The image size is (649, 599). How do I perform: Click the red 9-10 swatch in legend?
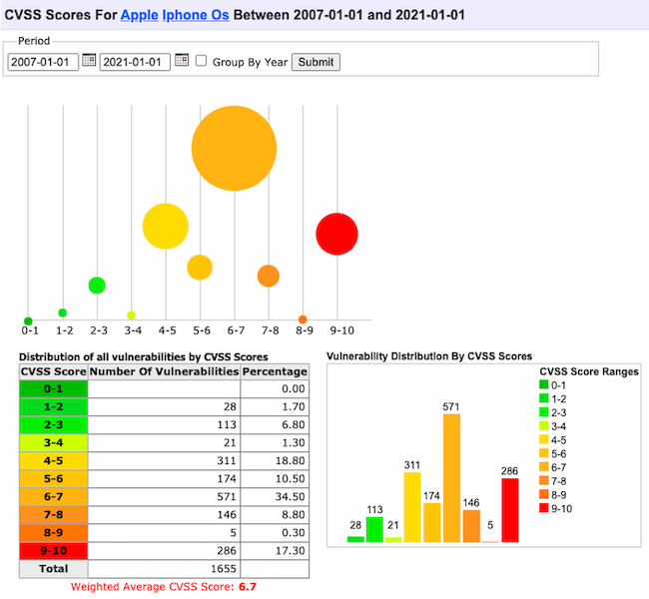pyautogui.click(x=544, y=508)
